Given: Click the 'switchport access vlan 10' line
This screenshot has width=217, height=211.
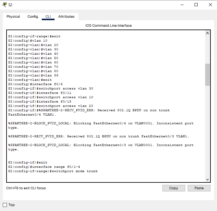Looking at the screenshot, I should 51,97.
